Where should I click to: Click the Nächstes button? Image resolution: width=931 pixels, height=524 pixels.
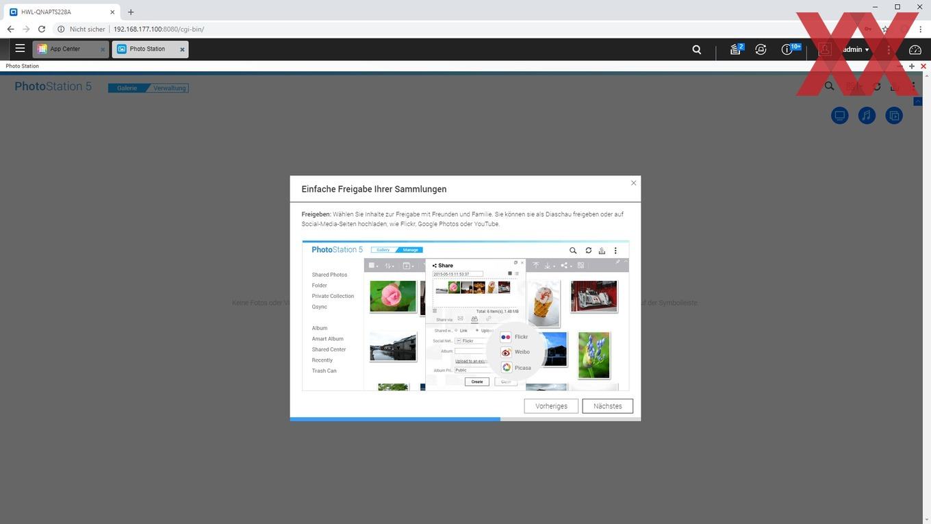click(608, 406)
